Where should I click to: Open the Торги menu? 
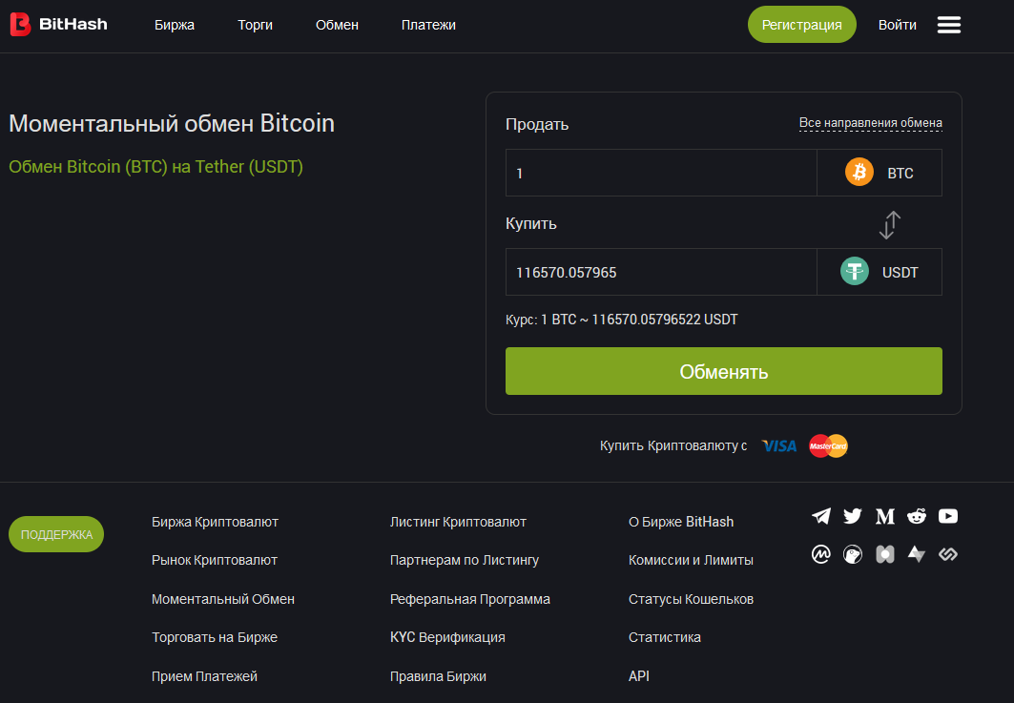[x=255, y=25]
